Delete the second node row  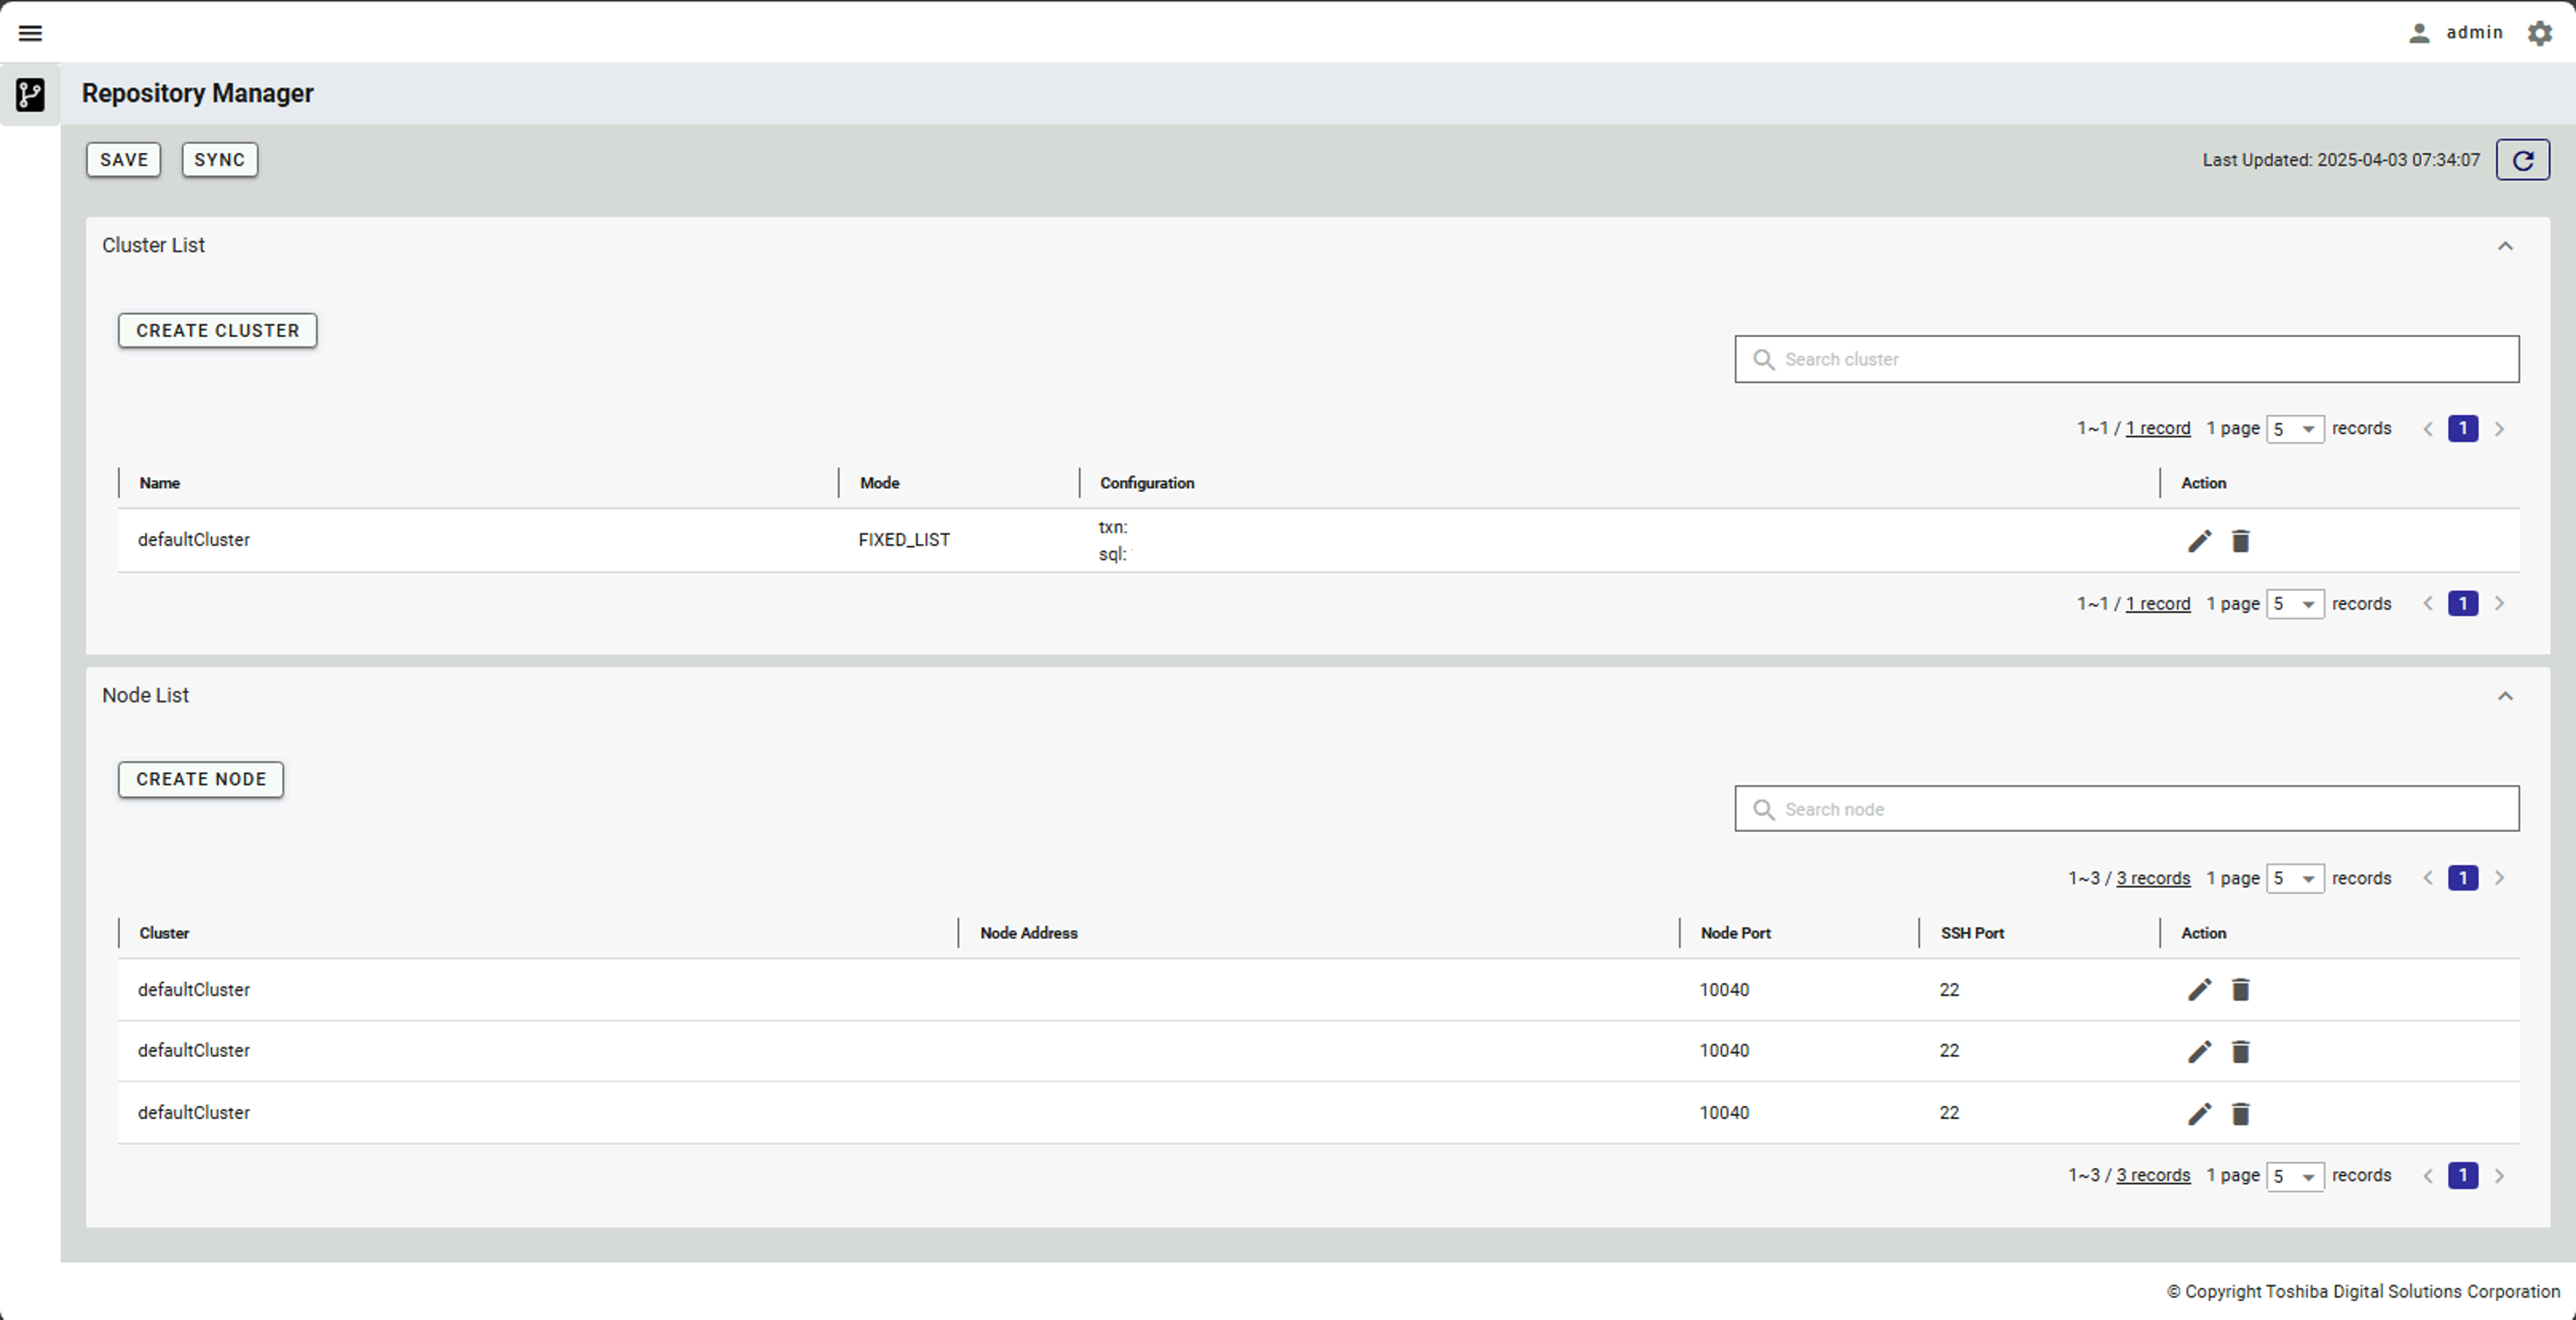2240,1052
